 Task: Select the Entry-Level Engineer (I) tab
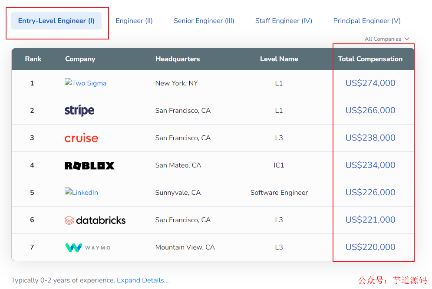click(56, 21)
